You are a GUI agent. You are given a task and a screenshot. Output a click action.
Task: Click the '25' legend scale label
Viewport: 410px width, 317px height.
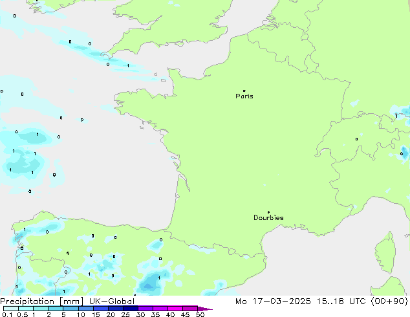(x=125, y=314)
